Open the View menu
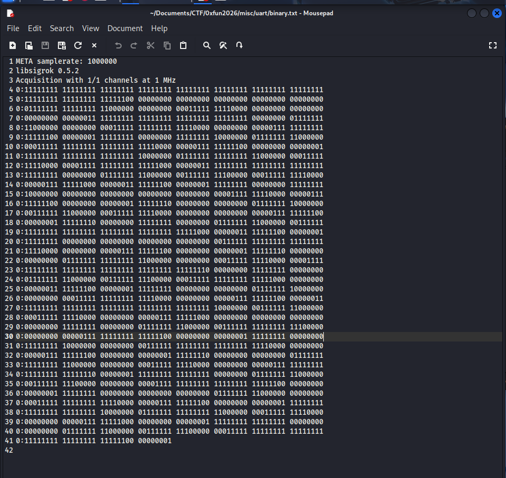The image size is (506, 478). point(90,28)
